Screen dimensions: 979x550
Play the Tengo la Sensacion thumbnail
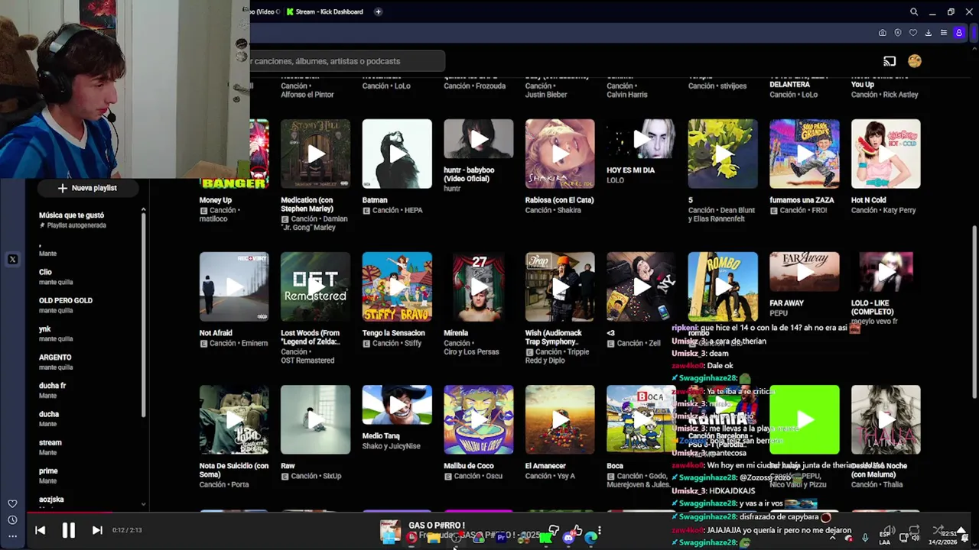[397, 286]
